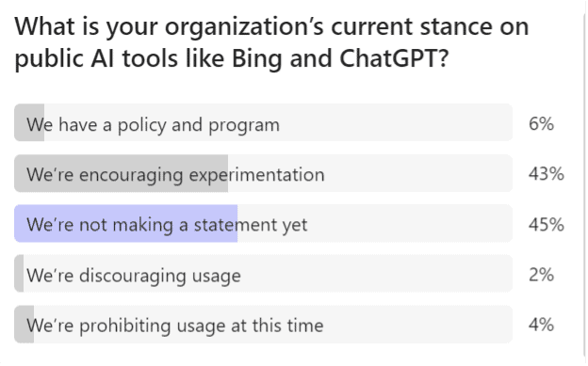The image size is (588, 366).
Task: Click the tiny gray fill on discouraging bar
Action: coord(19,274)
